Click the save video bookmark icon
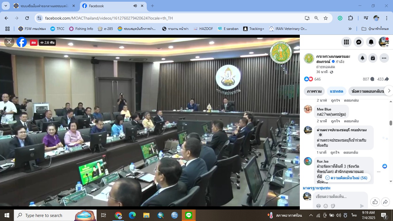Screen dimensions: 393x221 (x=373, y=58)
